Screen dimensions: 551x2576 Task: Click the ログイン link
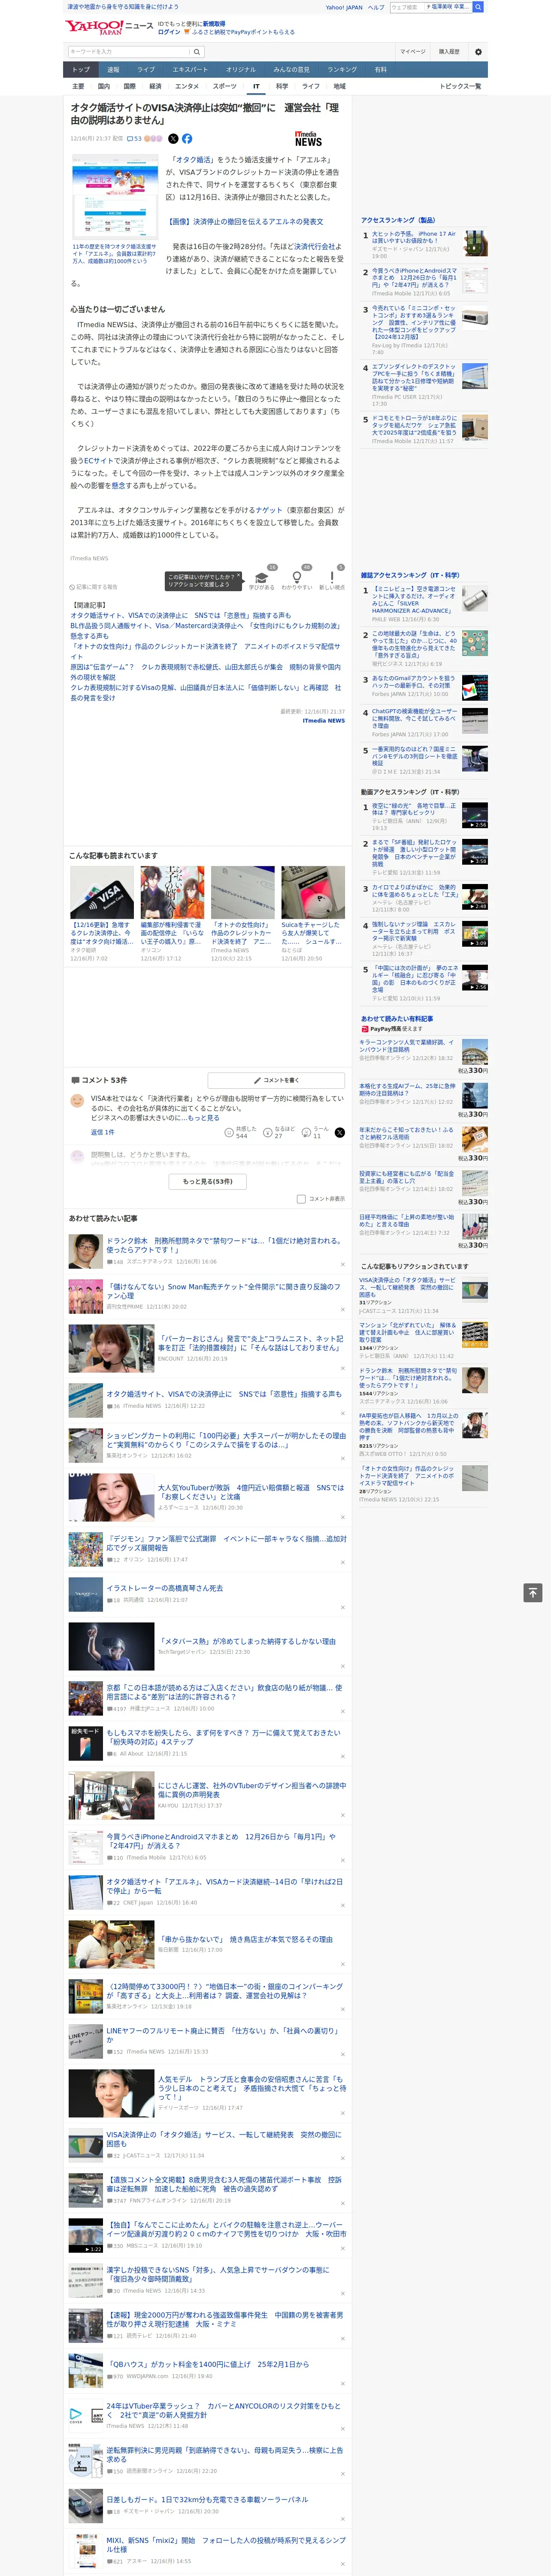coord(169,32)
